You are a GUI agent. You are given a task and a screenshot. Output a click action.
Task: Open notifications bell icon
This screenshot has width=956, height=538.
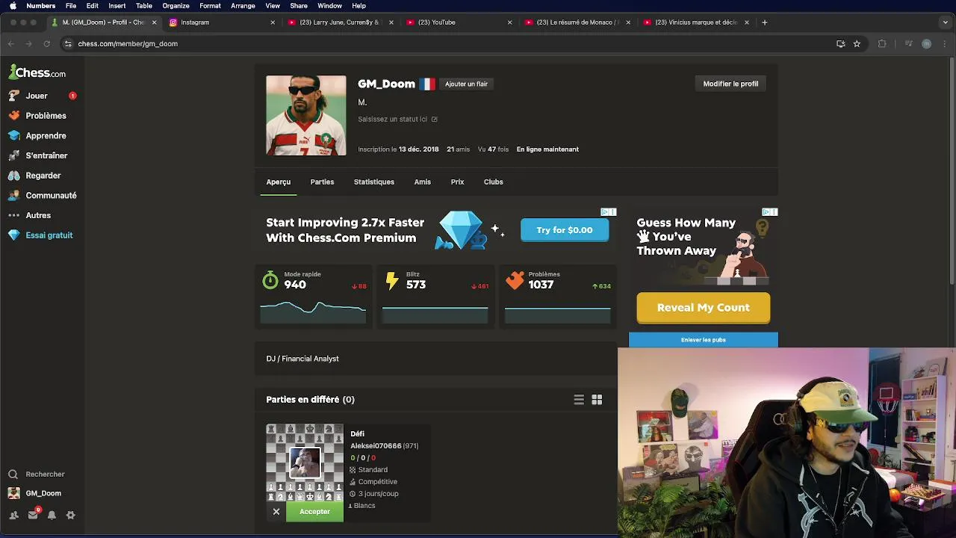(52, 515)
